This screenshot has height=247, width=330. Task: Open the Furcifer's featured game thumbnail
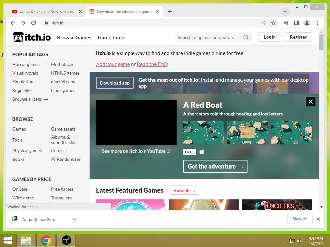pyautogui.click(x=277, y=205)
